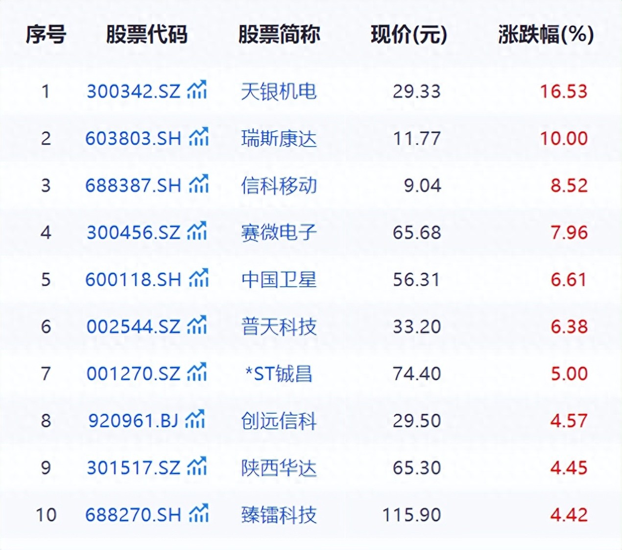Click stock code 688270.SH
Image resolution: width=622 pixels, height=550 pixels.
[x=133, y=515]
